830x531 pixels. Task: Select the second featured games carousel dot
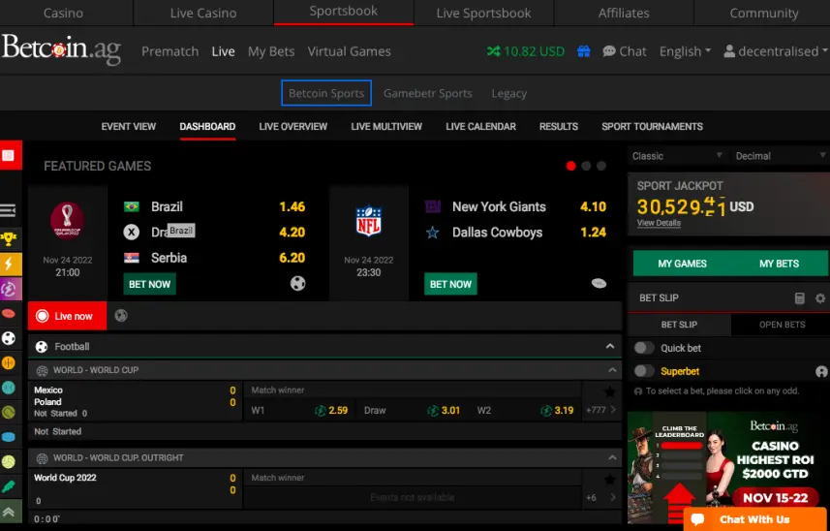(x=586, y=167)
